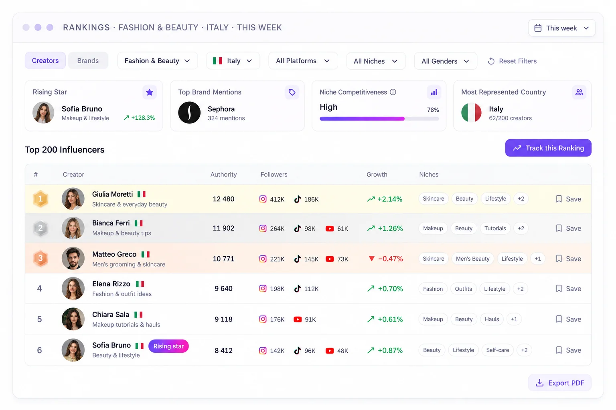Click the Export PDF button
The height and width of the screenshot is (410, 616).
560,383
